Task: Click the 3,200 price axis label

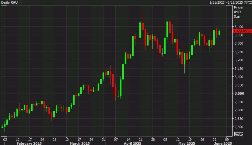Action: [x=239, y=60]
